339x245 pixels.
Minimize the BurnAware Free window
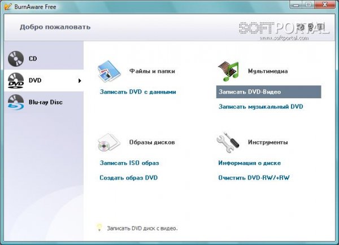click(297, 5)
